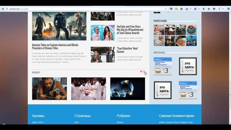Click the Teen Choice Awards article thumbnail

click(103, 33)
